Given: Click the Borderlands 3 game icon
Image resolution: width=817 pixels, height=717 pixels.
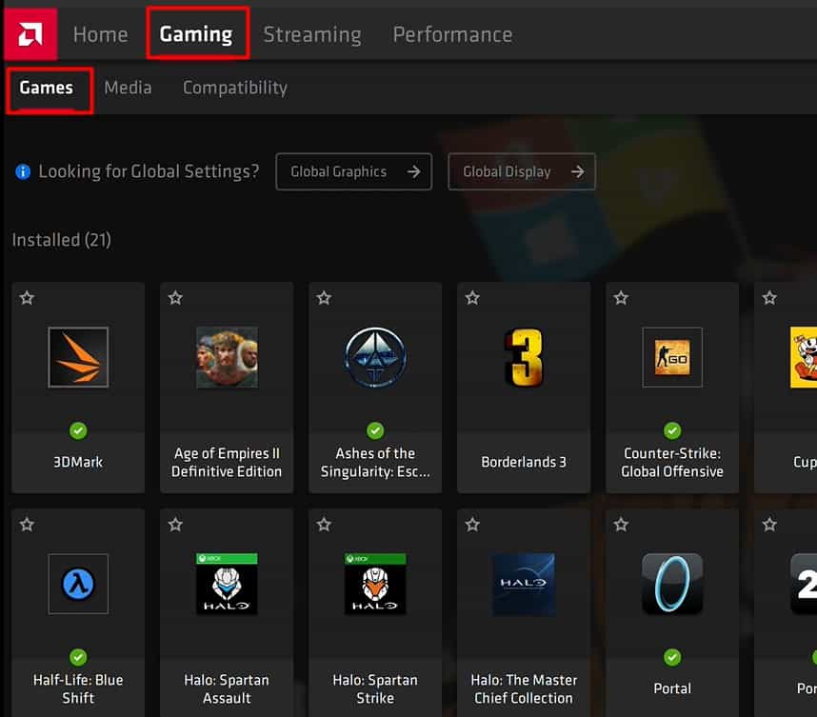Looking at the screenshot, I should (524, 357).
